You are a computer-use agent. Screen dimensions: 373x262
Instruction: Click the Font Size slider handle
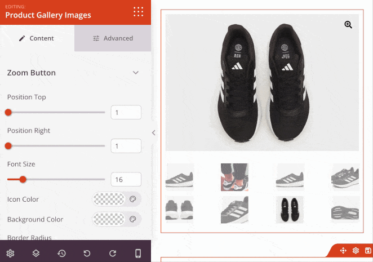(23, 179)
